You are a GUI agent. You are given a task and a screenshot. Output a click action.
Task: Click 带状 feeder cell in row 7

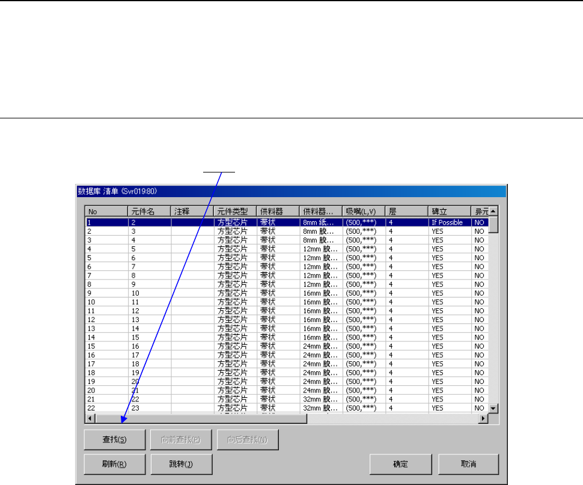[x=278, y=275]
